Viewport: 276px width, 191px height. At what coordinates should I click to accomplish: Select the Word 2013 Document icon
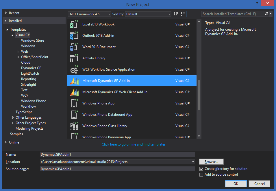[x=74, y=47]
